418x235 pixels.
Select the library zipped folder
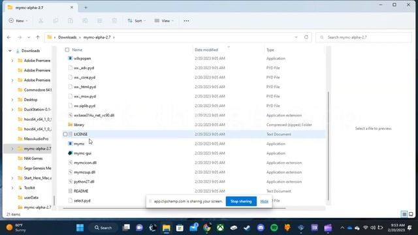78,125
